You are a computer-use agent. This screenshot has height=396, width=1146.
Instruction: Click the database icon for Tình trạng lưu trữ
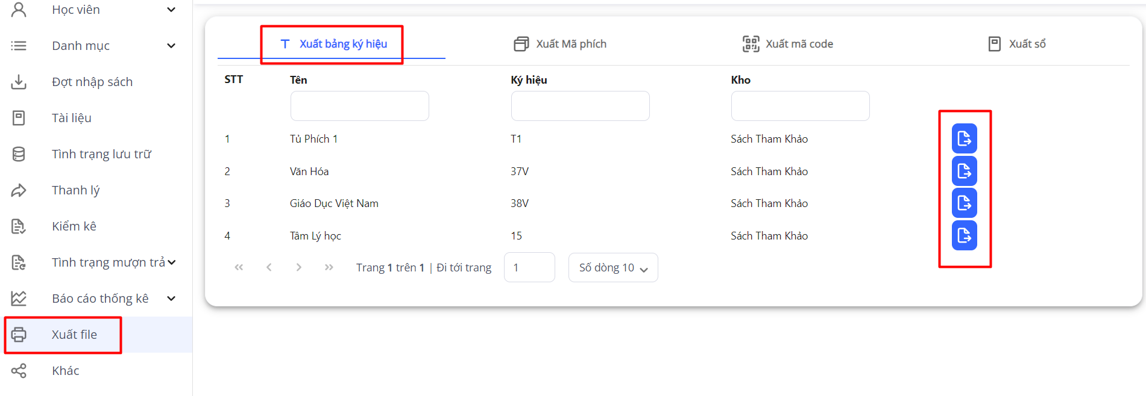coord(19,154)
